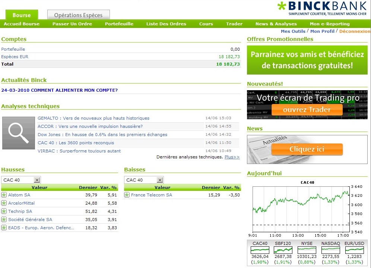This screenshot has width=371, height=268.
Task: Click the France Telecom variation -3,50
Action: tap(234, 195)
